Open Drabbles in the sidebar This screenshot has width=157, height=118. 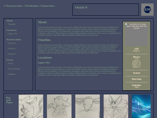pos(12,74)
